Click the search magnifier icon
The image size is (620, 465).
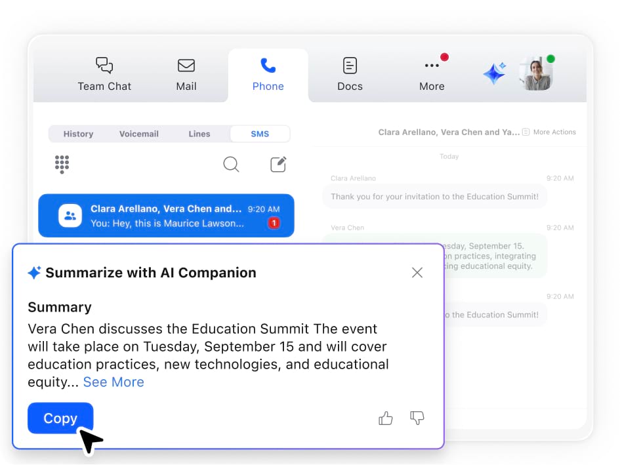coord(231,164)
